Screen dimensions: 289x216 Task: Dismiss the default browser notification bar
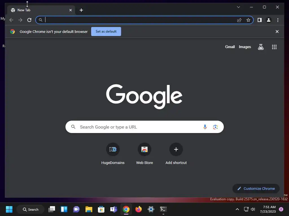tap(277, 31)
